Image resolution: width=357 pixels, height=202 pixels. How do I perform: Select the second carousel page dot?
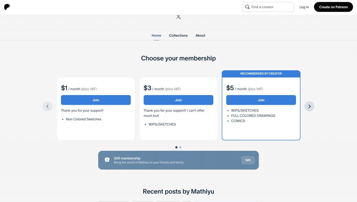click(181, 147)
